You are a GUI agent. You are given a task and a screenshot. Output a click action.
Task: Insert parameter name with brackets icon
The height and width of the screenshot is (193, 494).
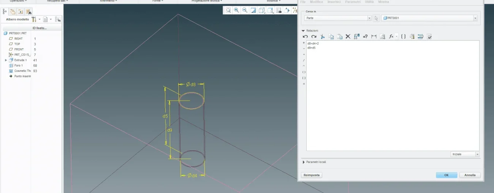point(404,36)
